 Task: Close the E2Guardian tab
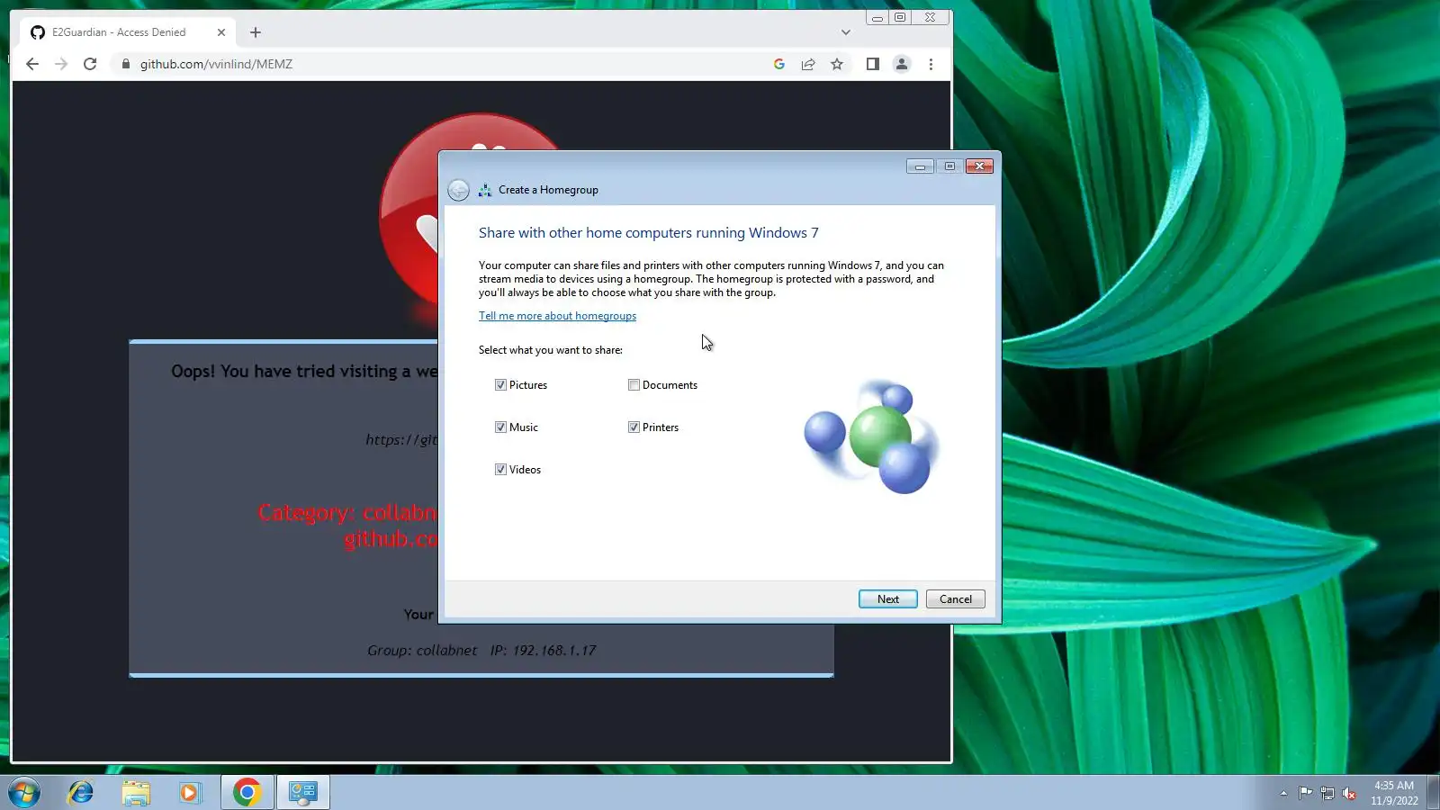221,32
